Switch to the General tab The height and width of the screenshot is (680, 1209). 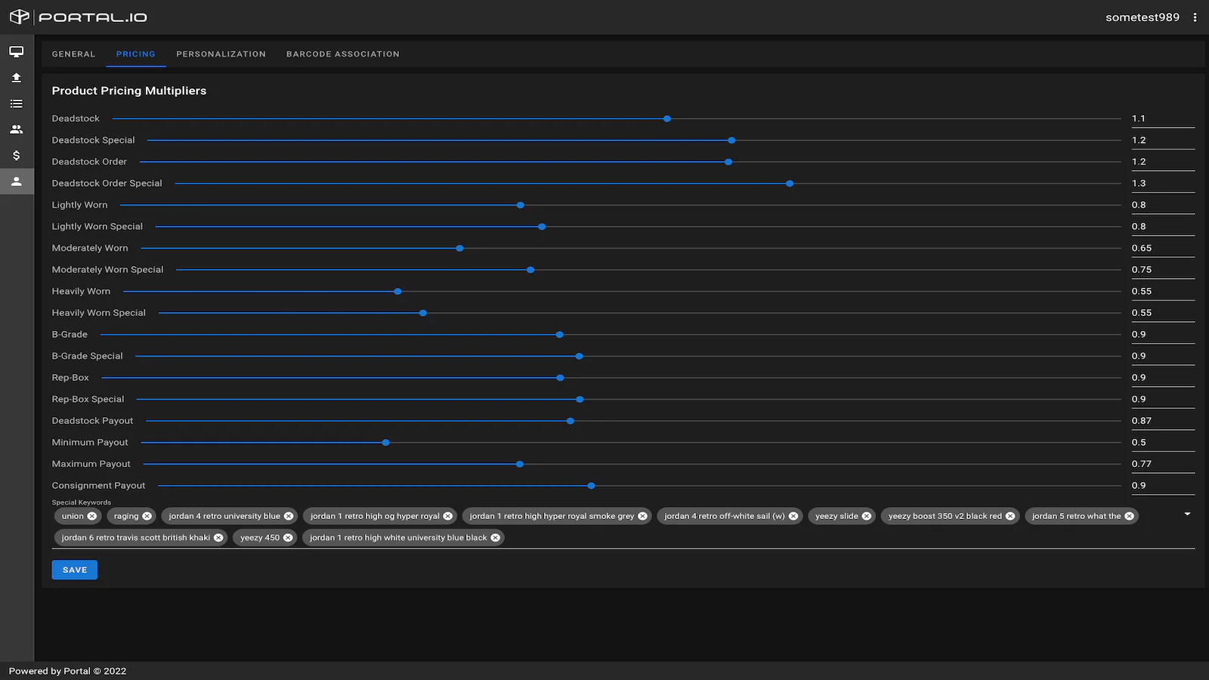[x=73, y=54]
